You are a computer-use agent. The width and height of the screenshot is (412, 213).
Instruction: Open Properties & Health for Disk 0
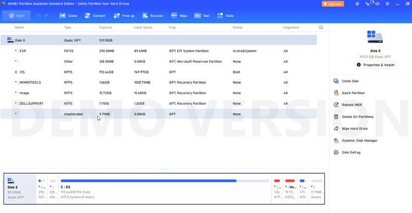coord(376,65)
